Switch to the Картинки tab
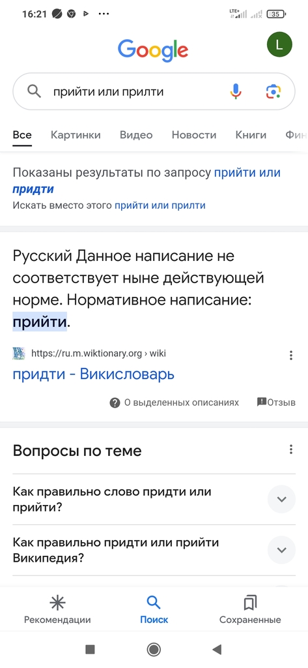 point(76,135)
